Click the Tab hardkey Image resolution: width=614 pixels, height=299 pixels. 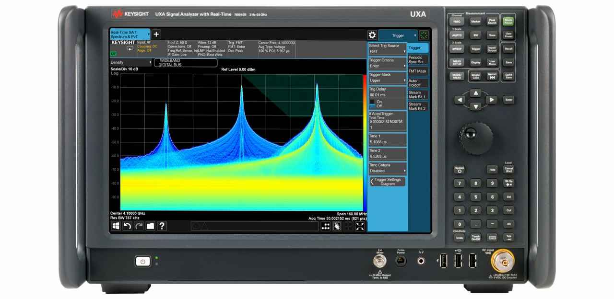509,237
